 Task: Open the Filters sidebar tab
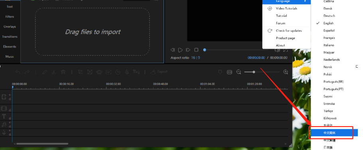click(x=10, y=17)
